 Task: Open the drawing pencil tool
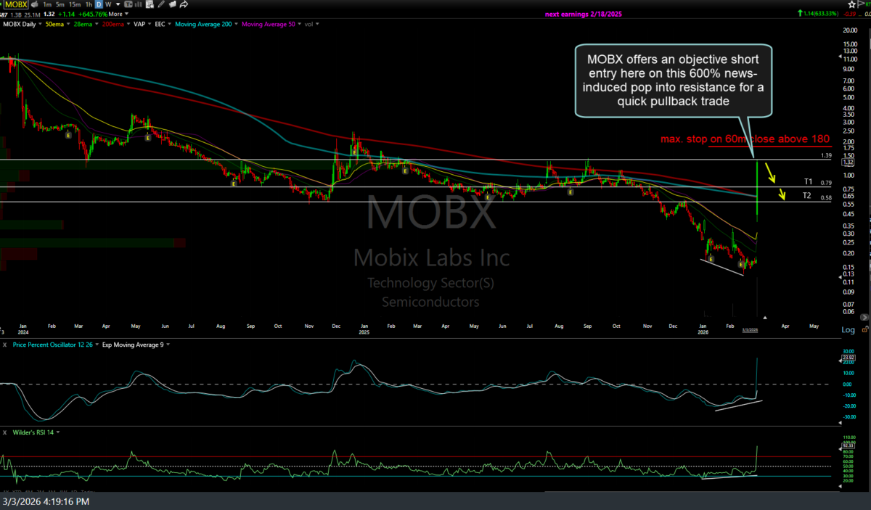point(161,4)
